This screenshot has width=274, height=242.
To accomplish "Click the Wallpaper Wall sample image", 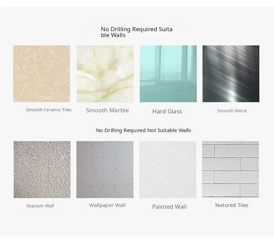I will pos(105,170).
